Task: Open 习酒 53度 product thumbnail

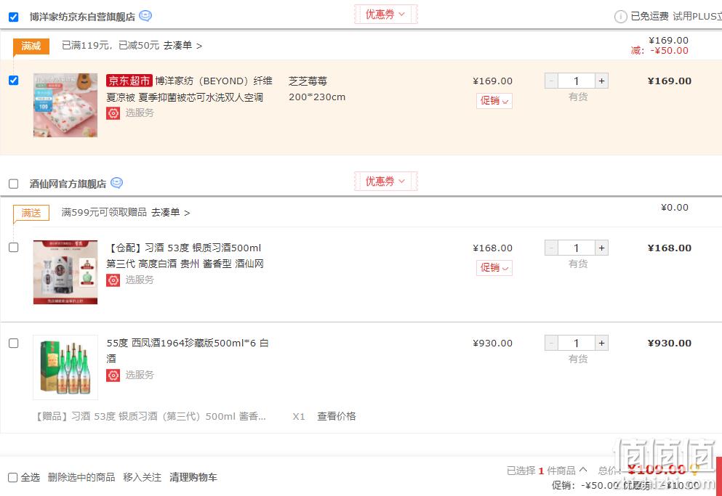Action: click(x=65, y=272)
